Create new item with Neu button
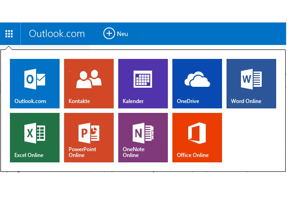The height and width of the screenshot is (206, 287). point(116,34)
